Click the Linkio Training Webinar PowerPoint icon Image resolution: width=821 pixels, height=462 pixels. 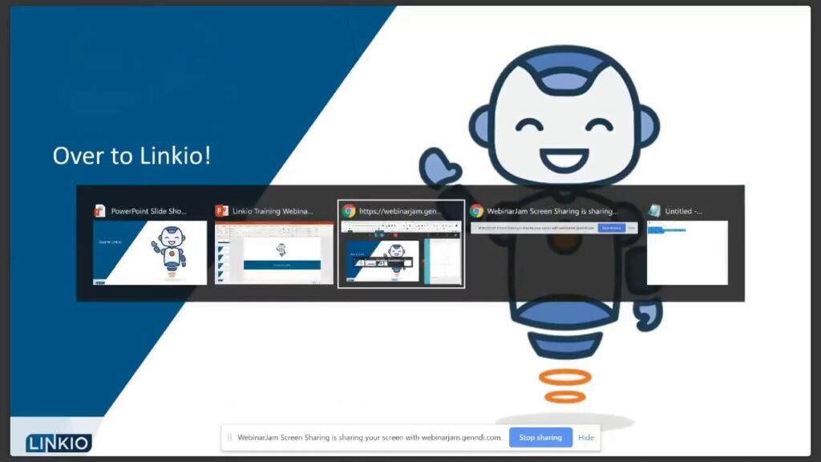(x=221, y=211)
